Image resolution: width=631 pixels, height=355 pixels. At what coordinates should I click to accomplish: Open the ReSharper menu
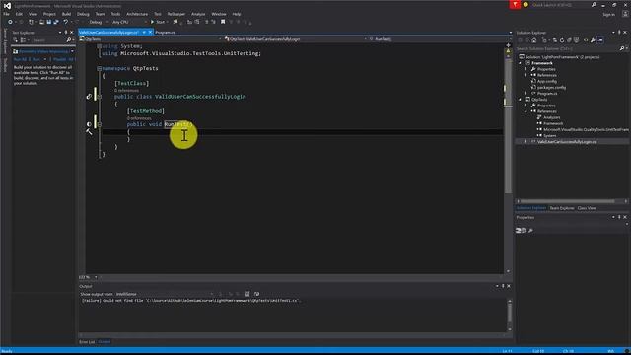(x=176, y=14)
